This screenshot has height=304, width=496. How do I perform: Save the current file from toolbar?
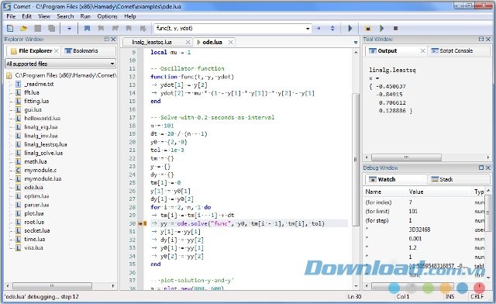coord(38,29)
